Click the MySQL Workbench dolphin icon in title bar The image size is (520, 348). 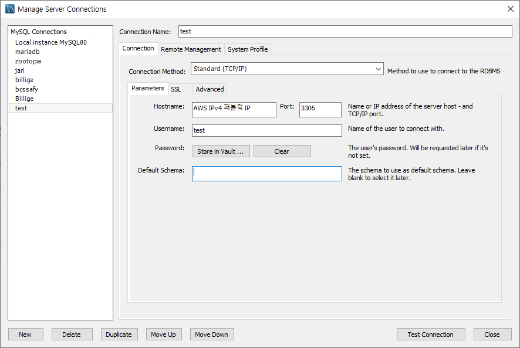(x=10, y=9)
